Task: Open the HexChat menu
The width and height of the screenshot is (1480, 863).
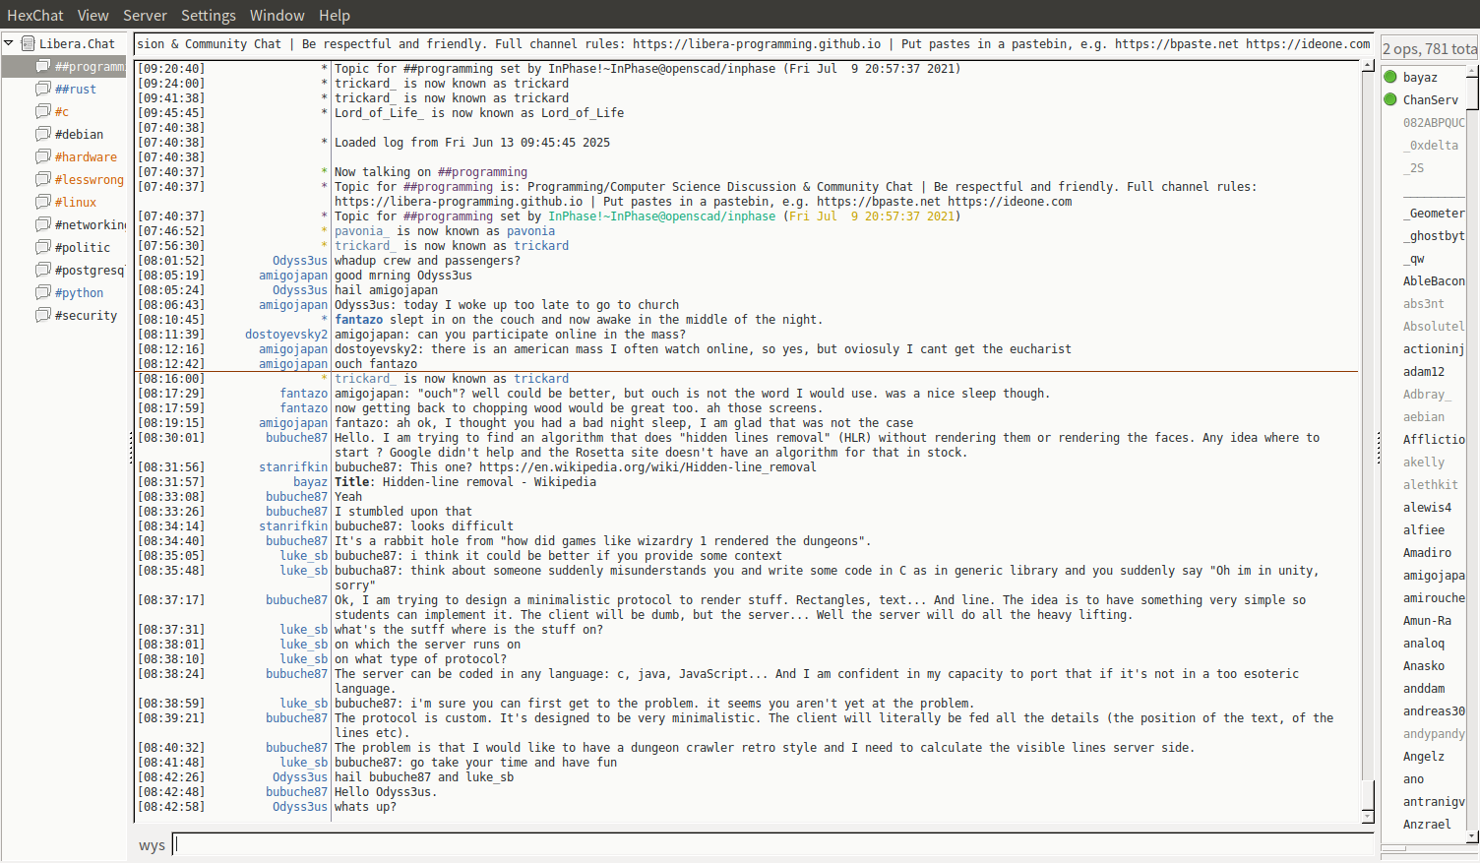Action: pyautogui.click(x=34, y=15)
